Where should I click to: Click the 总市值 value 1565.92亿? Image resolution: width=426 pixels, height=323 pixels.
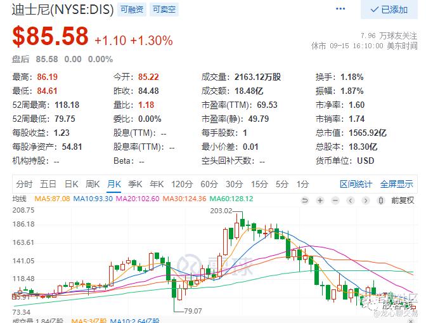pos(368,133)
